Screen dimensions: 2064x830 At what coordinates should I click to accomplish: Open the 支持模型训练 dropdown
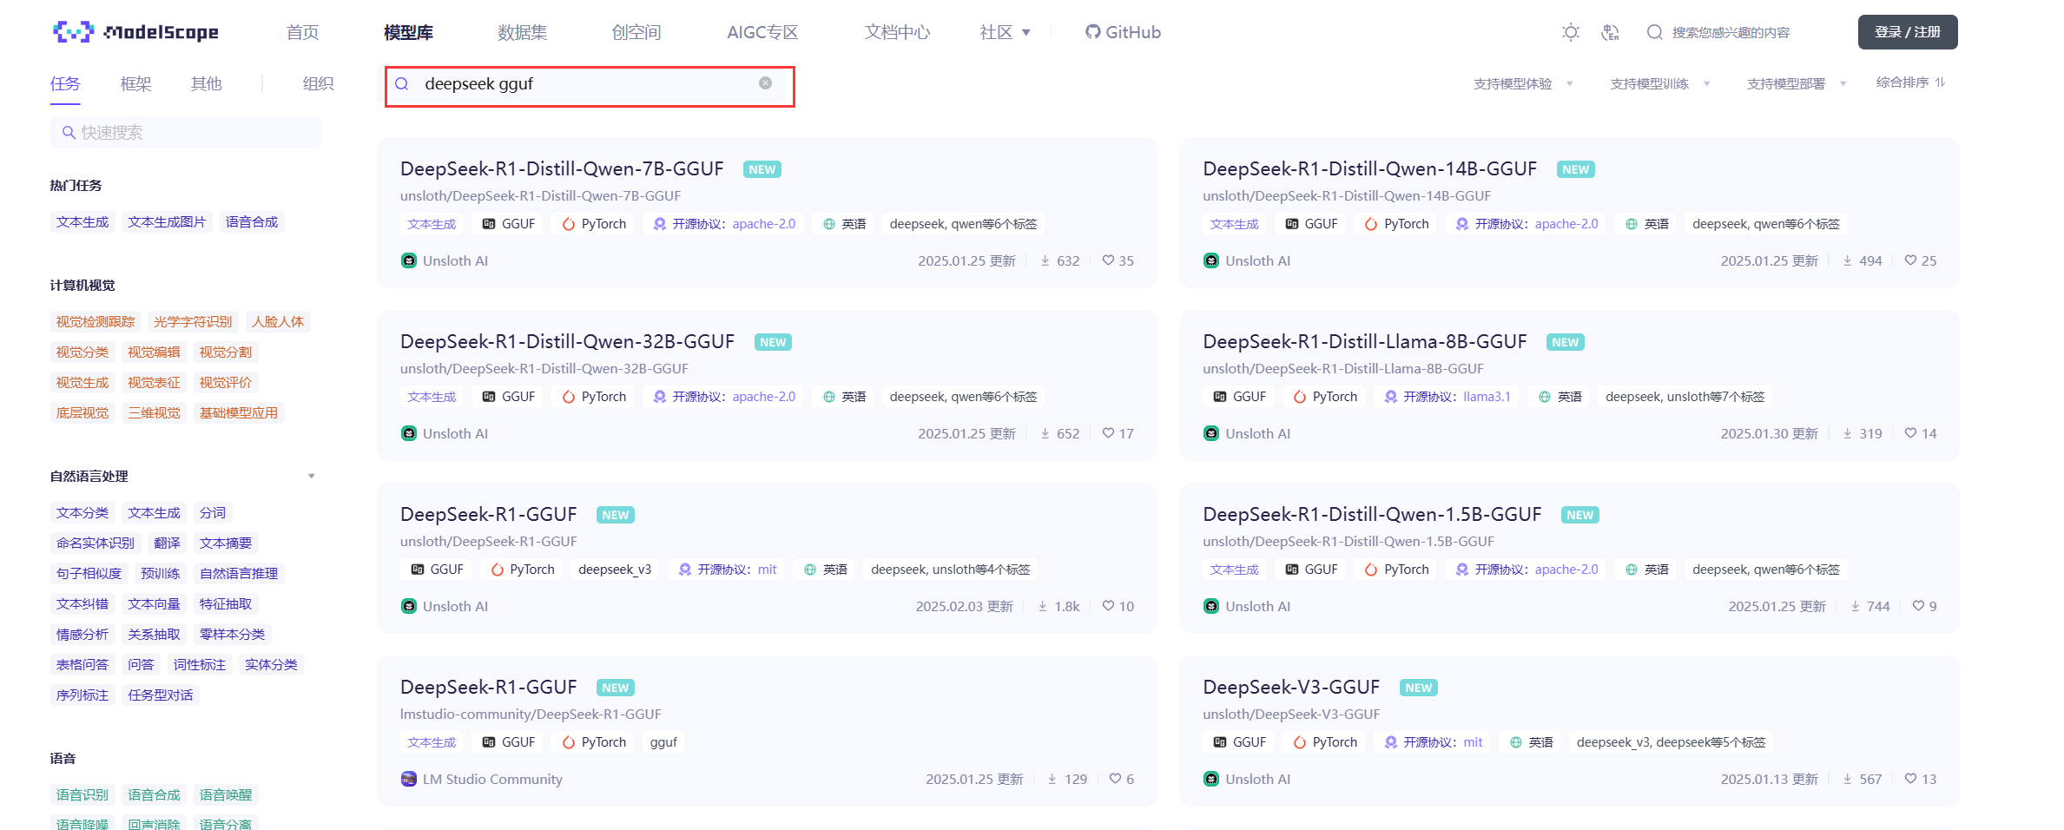(x=1660, y=84)
